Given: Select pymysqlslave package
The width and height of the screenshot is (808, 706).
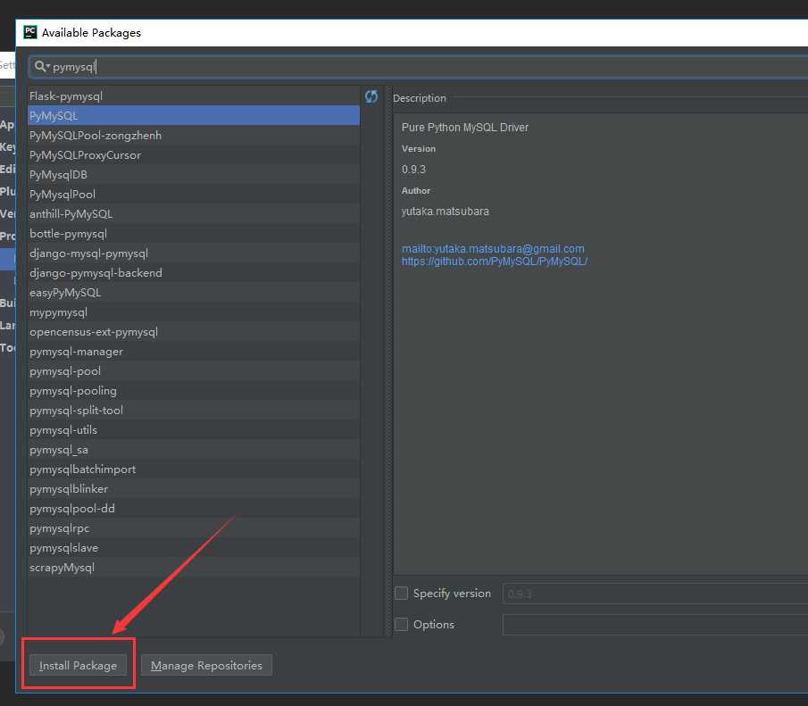Looking at the screenshot, I should pos(194,547).
